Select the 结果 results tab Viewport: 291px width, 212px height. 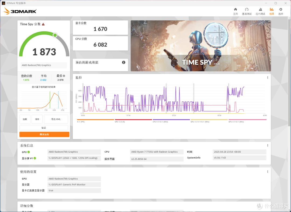click(x=272, y=12)
